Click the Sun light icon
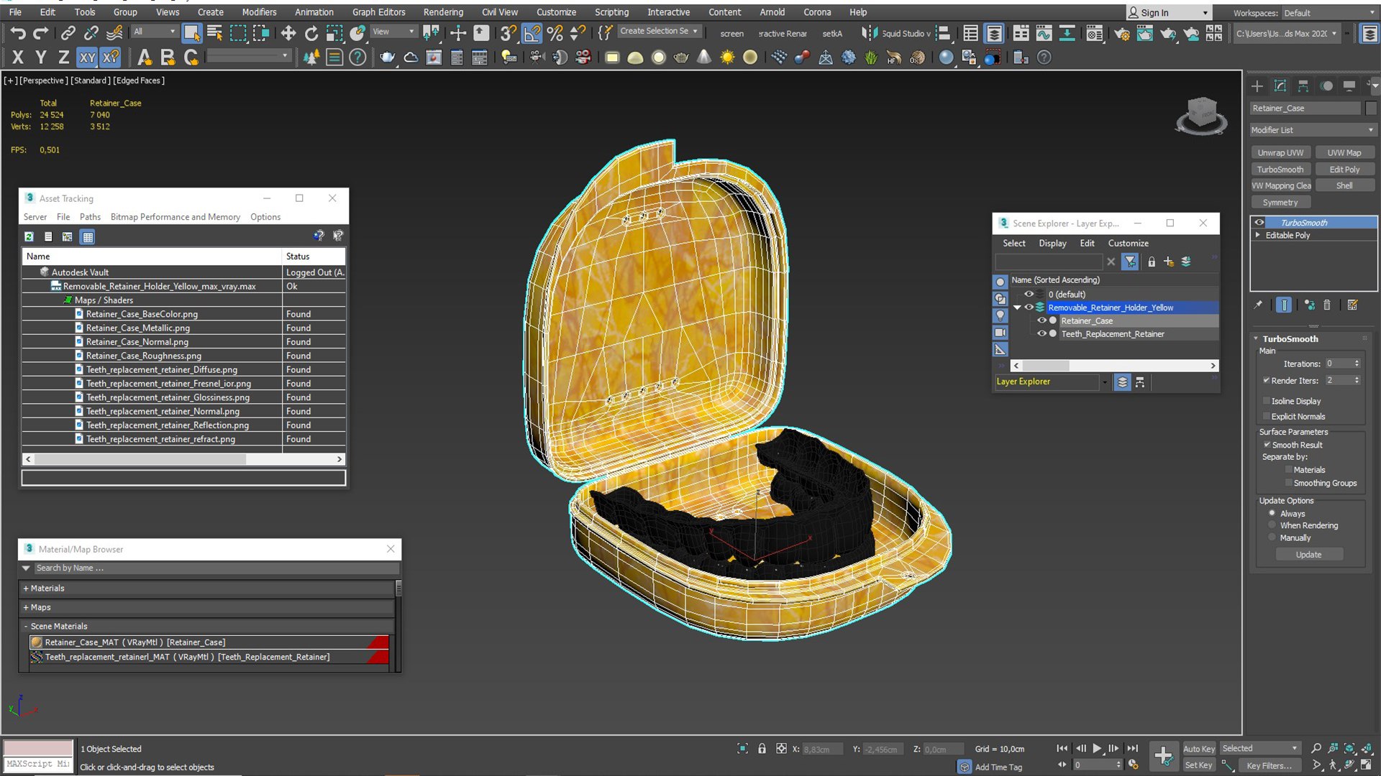The image size is (1381, 776). 727,57
